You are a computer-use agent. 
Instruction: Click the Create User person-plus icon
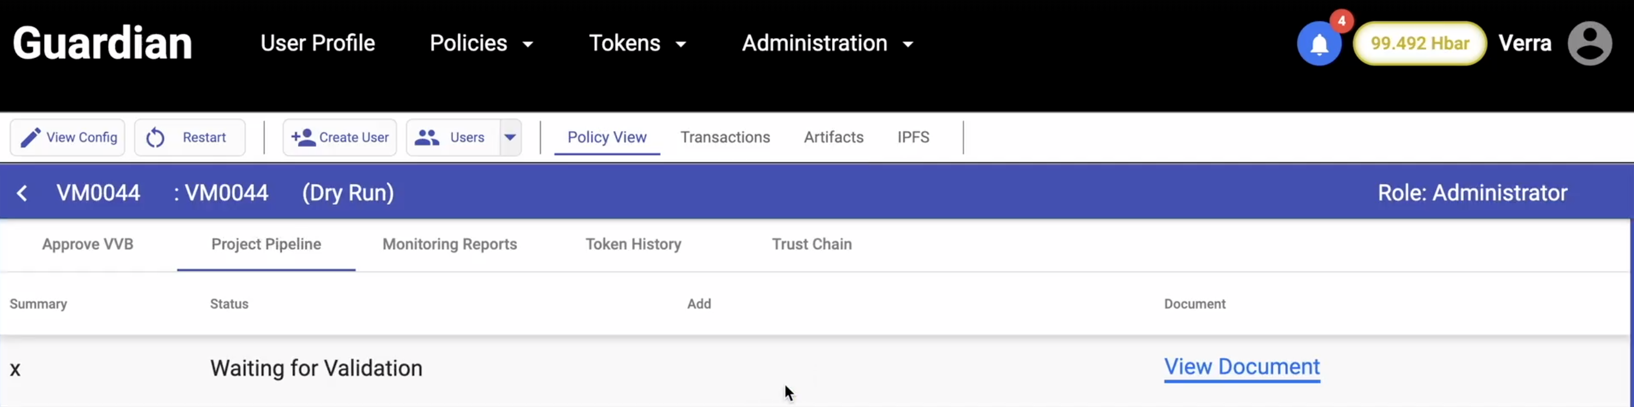coord(303,137)
